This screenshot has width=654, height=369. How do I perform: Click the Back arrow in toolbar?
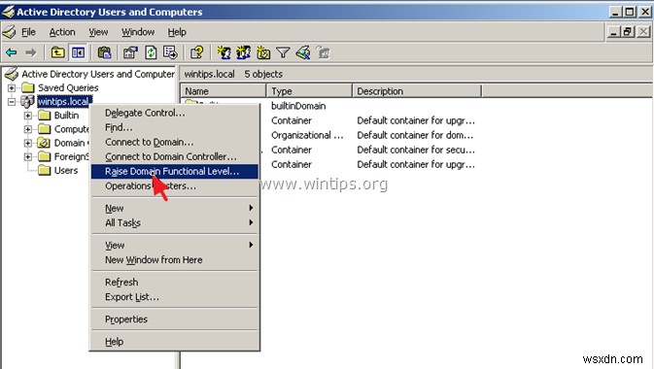(x=12, y=52)
